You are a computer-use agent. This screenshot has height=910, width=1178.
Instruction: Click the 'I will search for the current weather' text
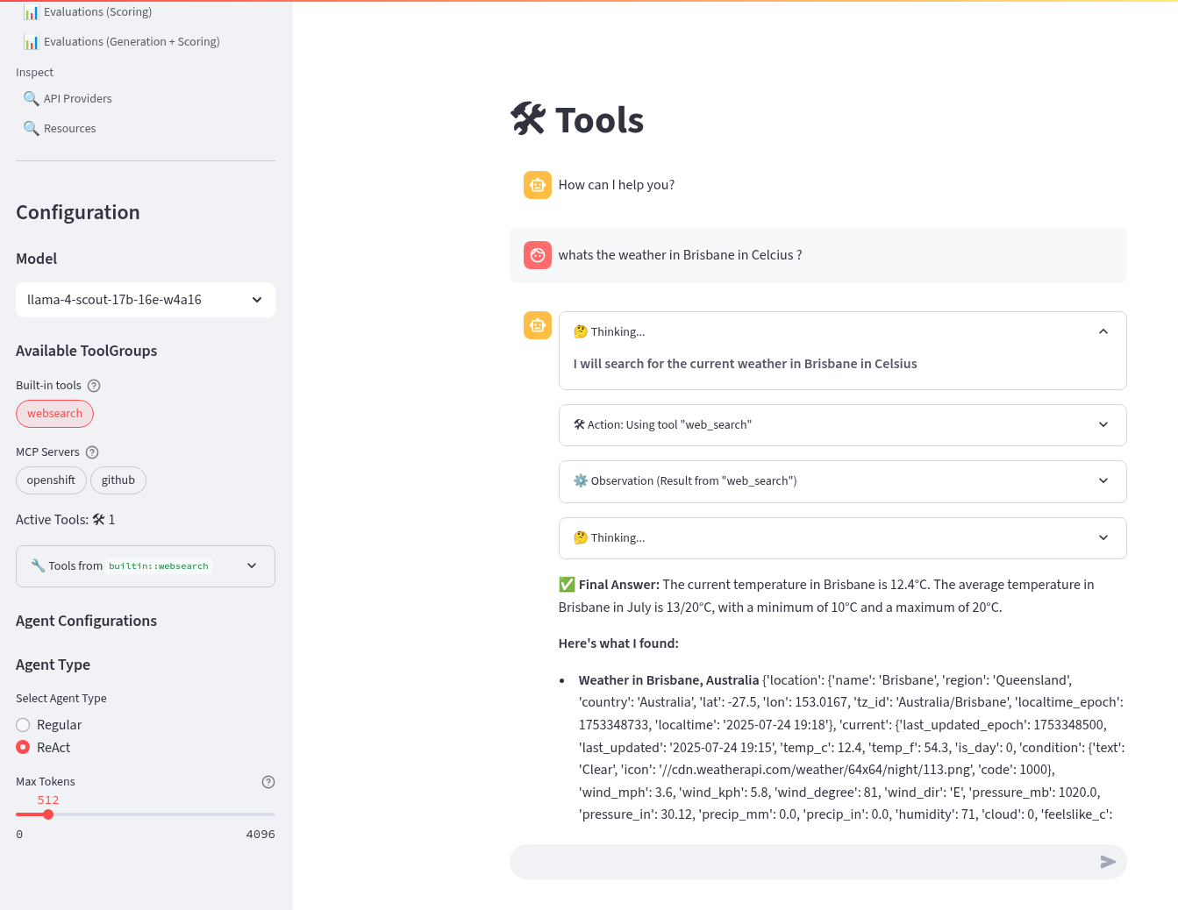pos(745,364)
